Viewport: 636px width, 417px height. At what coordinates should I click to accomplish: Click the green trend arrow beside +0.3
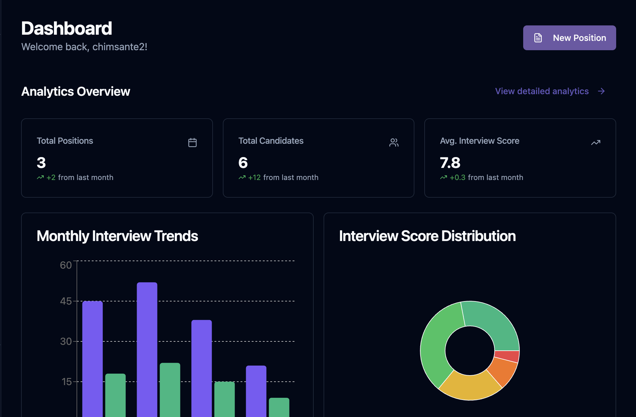pyautogui.click(x=444, y=178)
